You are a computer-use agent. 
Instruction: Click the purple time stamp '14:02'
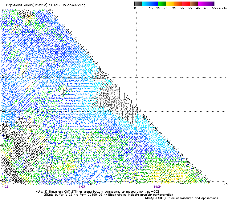pyautogui.click(x=4, y=187)
